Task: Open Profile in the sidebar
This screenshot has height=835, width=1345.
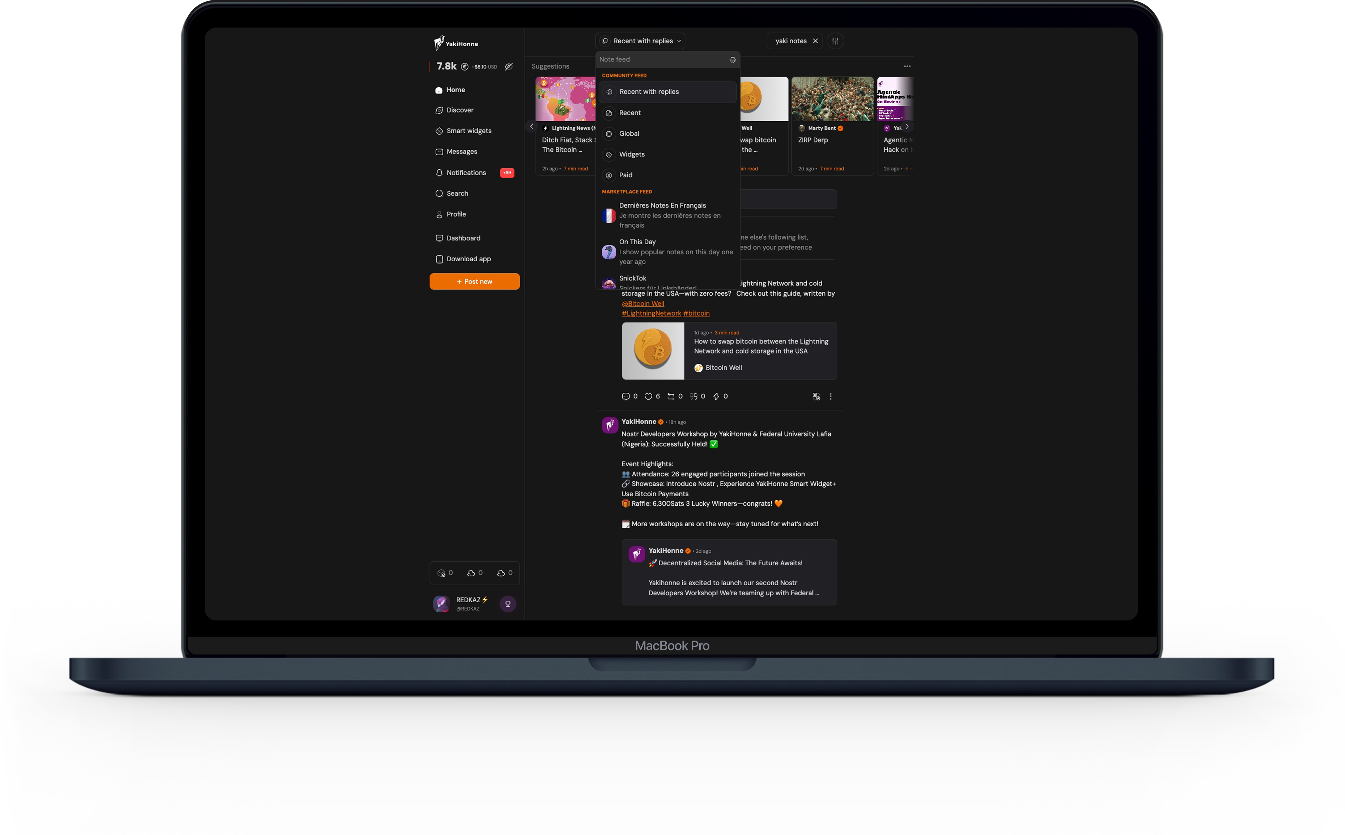Action: tap(475, 214)
